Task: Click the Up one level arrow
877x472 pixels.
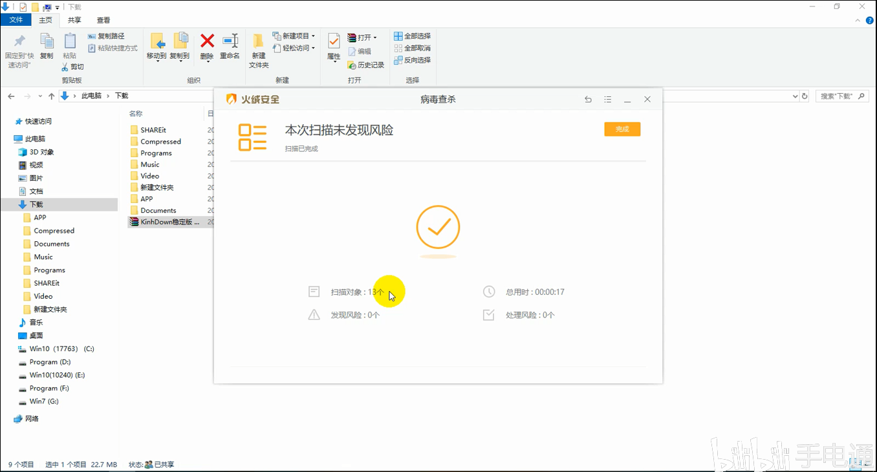Action: [x=51, y=96]
